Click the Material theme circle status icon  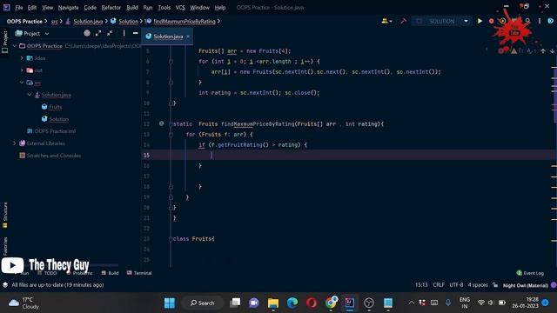[554, 285]
